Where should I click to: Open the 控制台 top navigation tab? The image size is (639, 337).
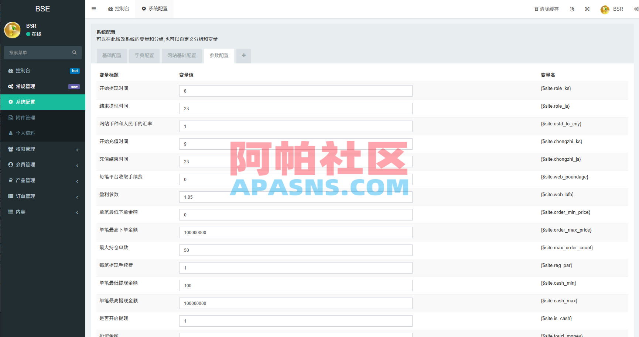pyautogui.click(x=119, y=9)
